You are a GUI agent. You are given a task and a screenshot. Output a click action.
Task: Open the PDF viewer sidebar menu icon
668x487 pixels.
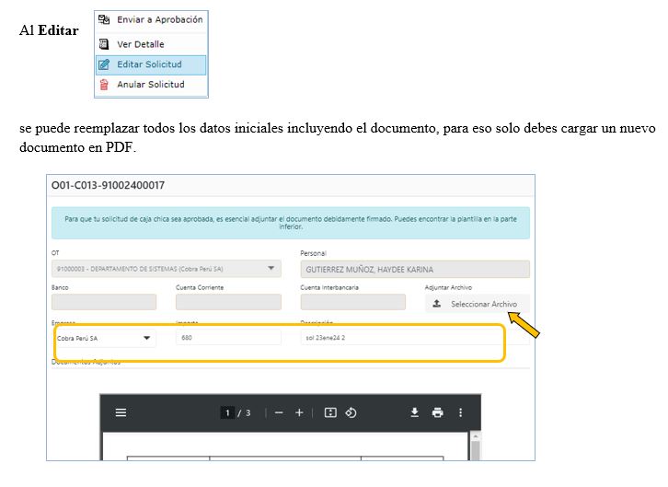pyautogui.click(x=121, y=412)
